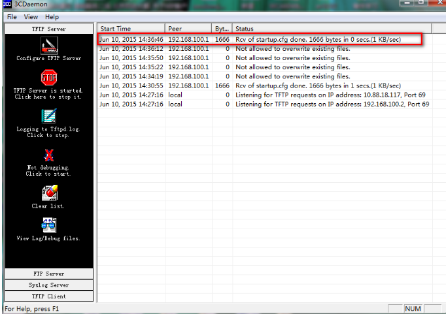
Task: Click the status listening on 192.168.100.2, Port 69
Action: (x=332, y=104)
